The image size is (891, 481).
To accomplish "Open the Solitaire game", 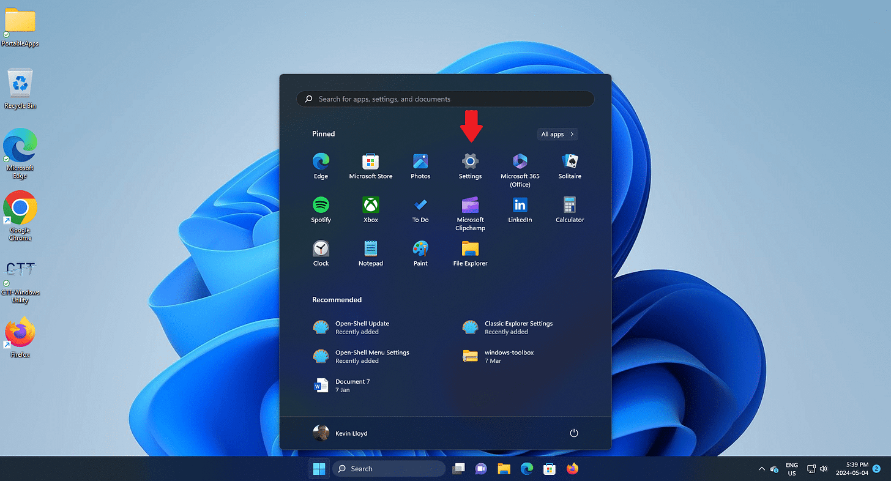I will (x=570, y=166).
